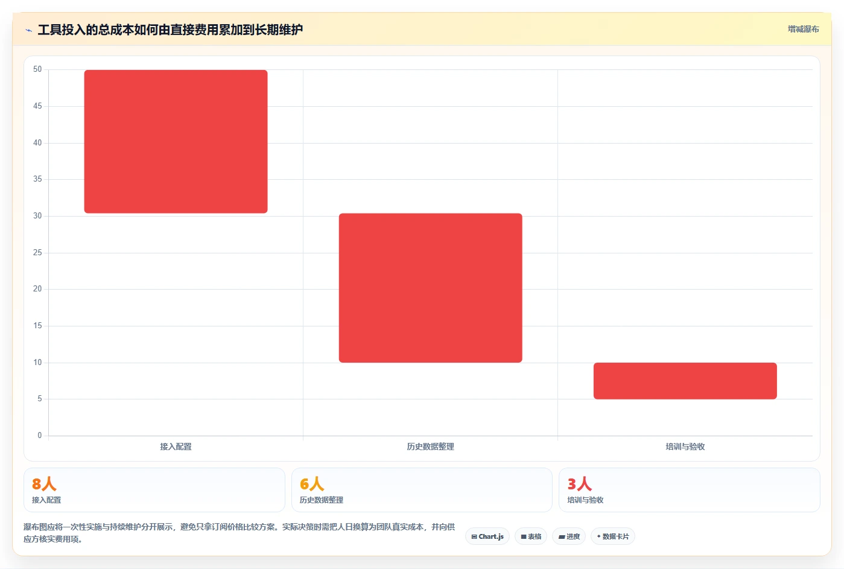Click the chart title 工具投入的总成本

(171, 30)
